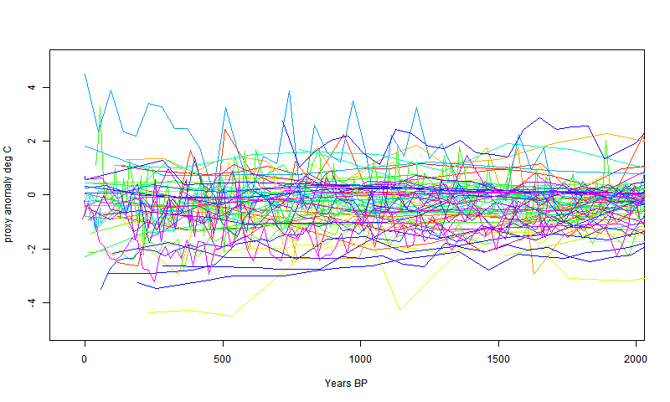Click the y-axis tick label 2

coord(31,141)
